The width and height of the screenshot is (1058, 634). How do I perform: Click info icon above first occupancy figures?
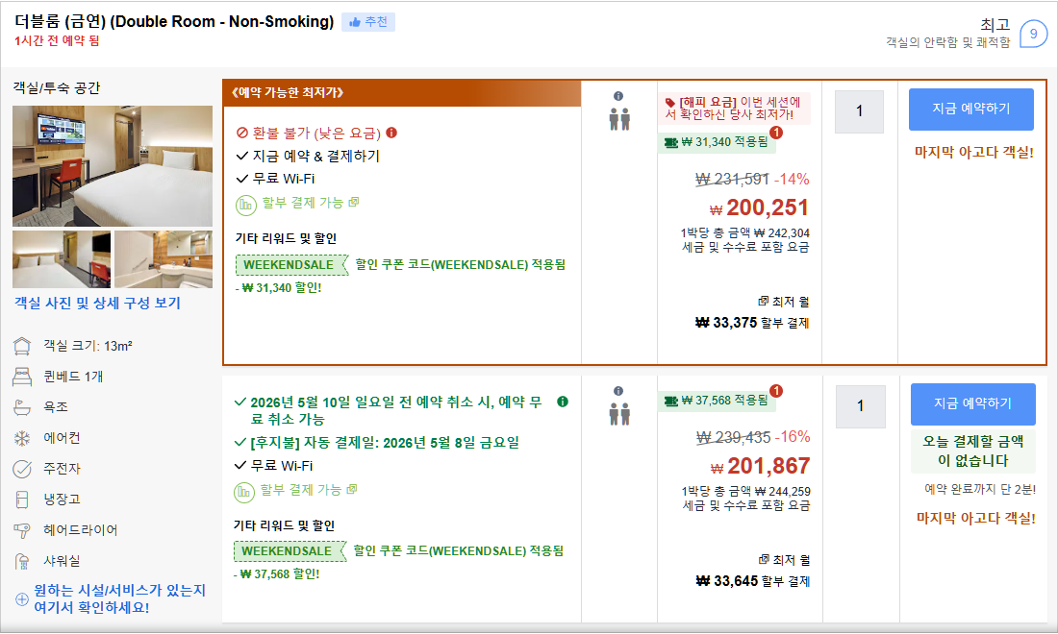[618, 96]
